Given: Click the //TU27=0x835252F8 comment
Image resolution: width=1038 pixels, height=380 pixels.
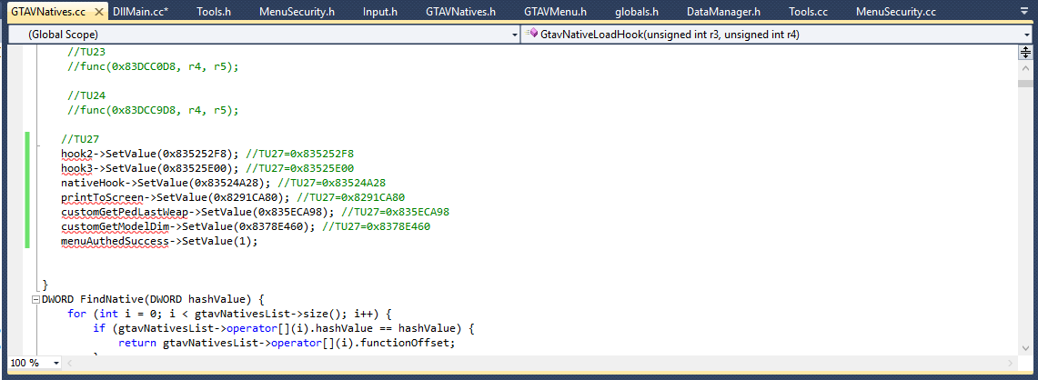Looking at the screenshot, I should pos(300,154).
